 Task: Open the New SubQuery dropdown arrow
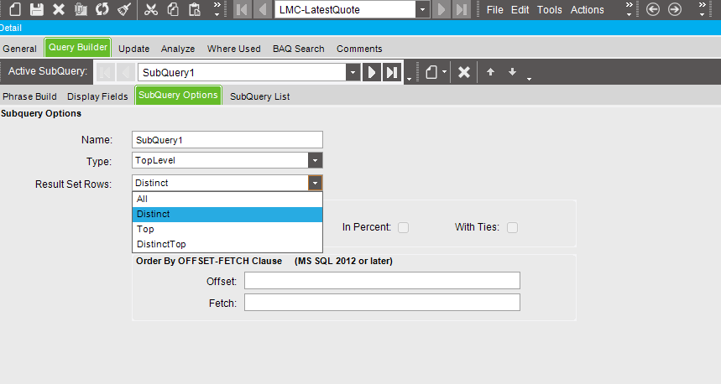click(444, 72)
